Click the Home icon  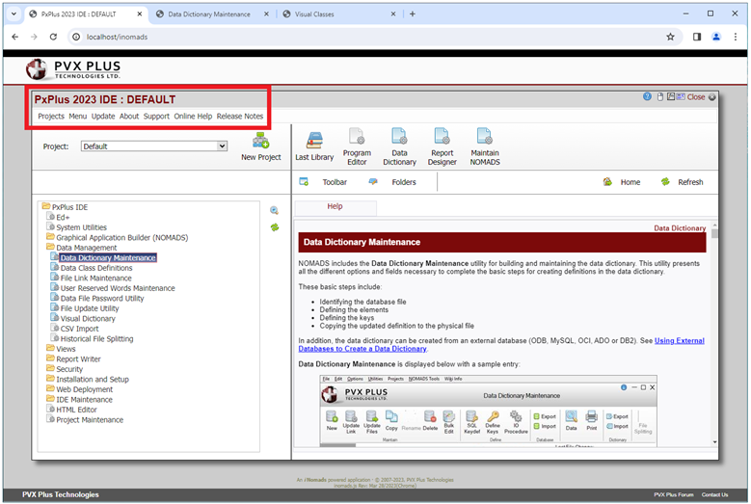(607, 182)
